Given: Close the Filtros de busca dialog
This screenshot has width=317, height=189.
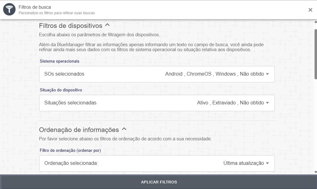Looking at the screenshot, I should (x=310, y=10).
